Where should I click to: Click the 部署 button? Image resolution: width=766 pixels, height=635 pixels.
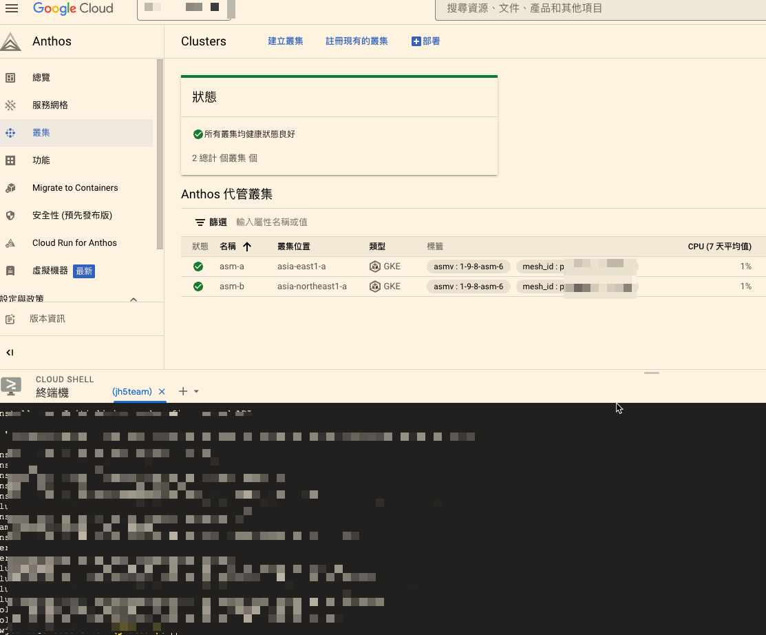(426, 41)
